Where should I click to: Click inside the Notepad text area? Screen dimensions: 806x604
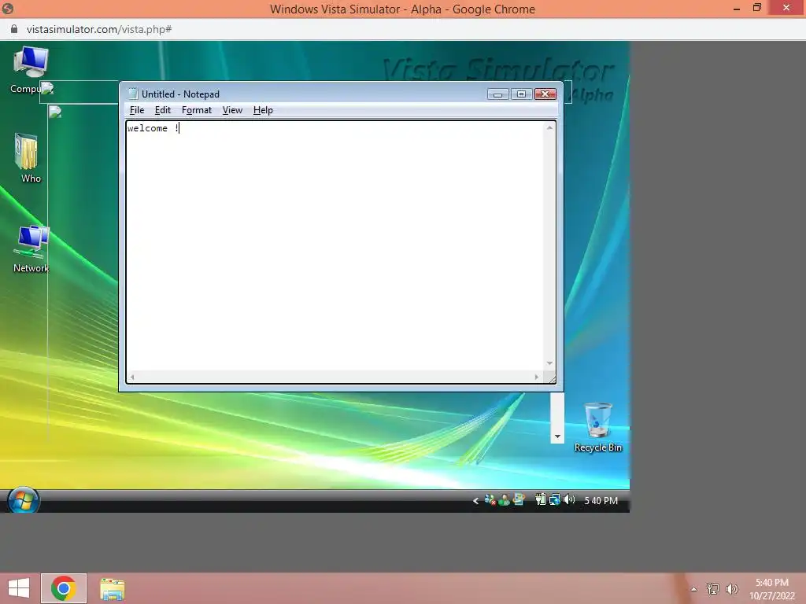[335, 245]
